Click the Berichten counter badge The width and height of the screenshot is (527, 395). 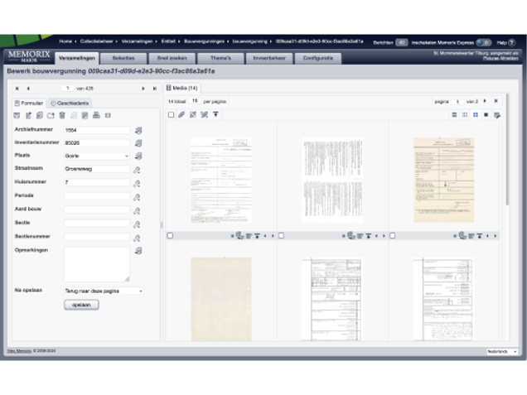tap(402, 43)
